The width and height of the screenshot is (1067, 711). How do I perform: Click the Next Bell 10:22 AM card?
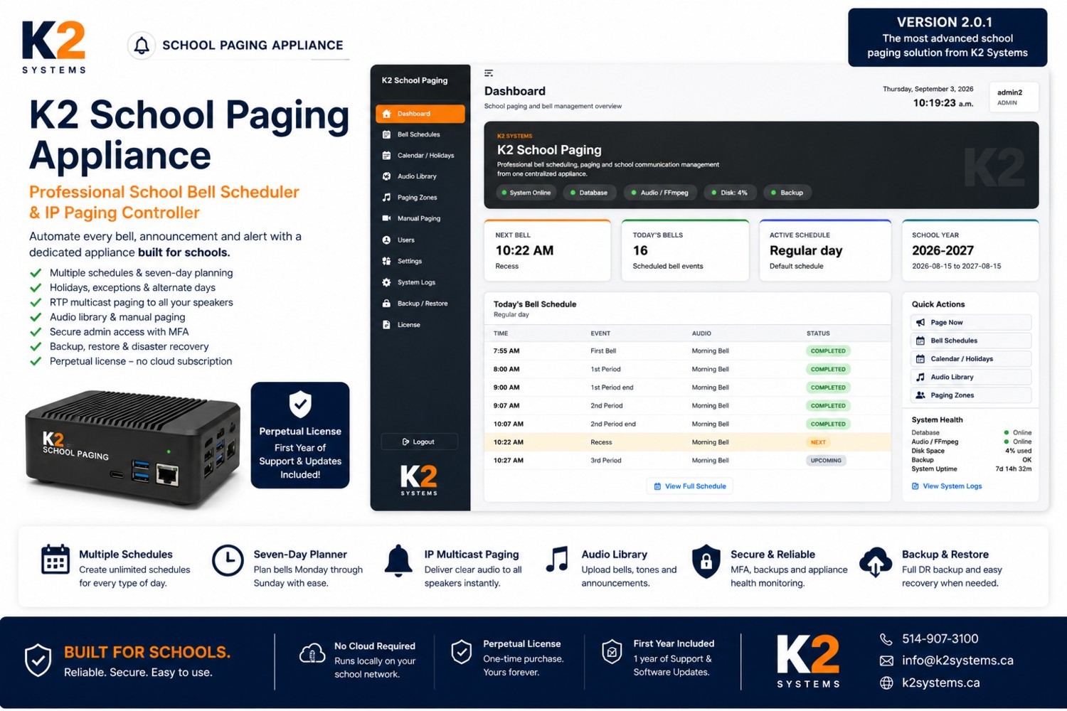coord(547,250)
